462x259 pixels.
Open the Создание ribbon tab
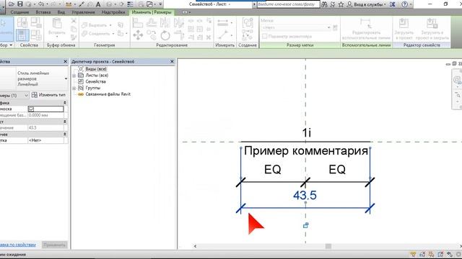(19, 12)
